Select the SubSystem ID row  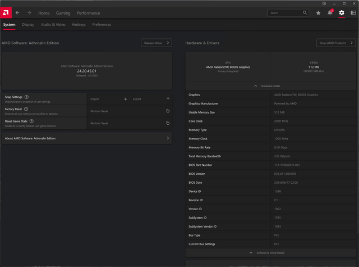tap(270, 218)
